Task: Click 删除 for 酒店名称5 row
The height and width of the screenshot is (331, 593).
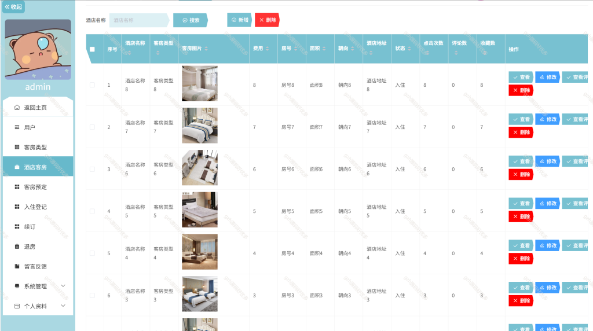Action: coord(521,216)
